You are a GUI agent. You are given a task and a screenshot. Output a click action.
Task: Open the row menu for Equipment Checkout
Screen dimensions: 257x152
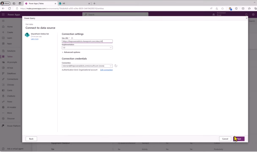(x=113, y=143)
